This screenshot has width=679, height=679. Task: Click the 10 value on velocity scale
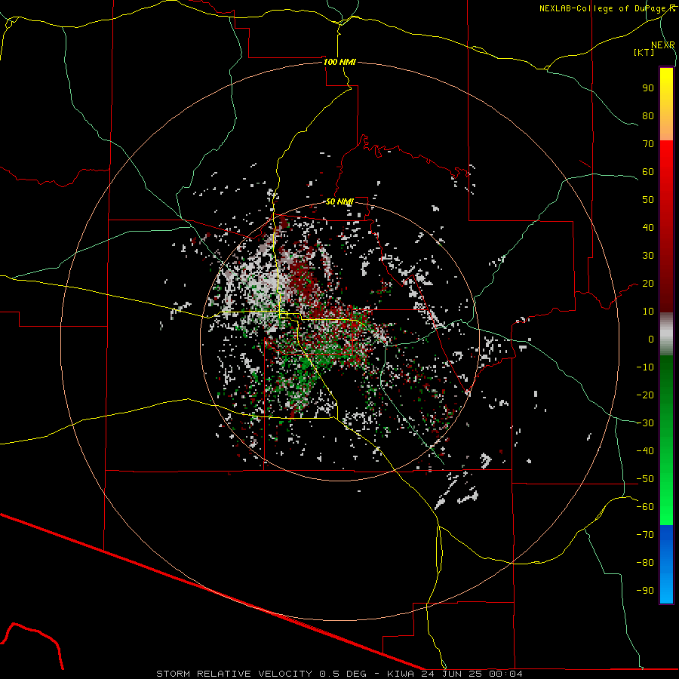(648, 312)
